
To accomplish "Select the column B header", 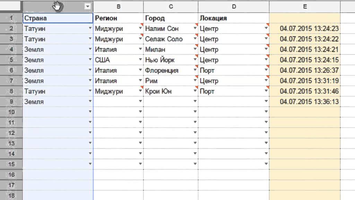I will coord(119,7).
